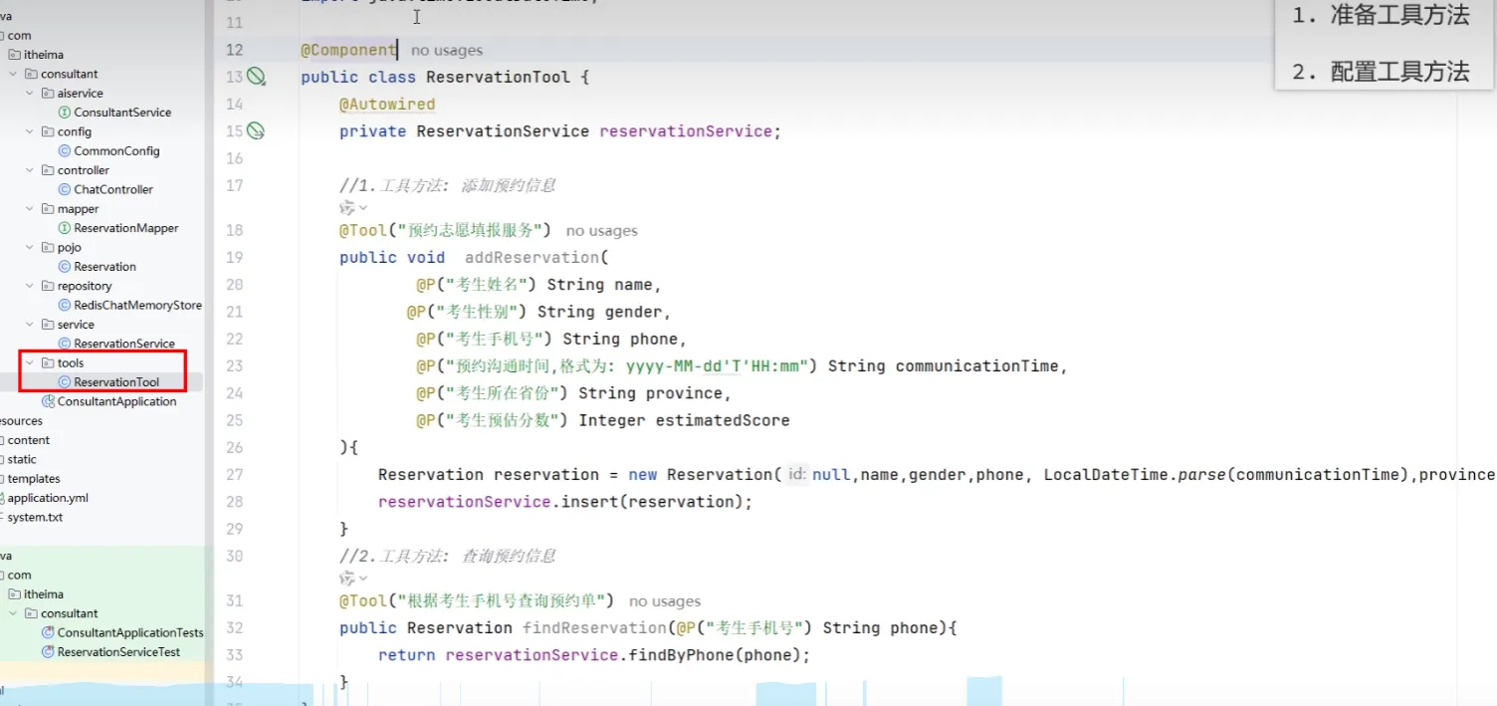Click the 'no usages' hint beside @Component
Image resolution: width=1497 pixels, height=706 pixels.
(x=446, y=50)
